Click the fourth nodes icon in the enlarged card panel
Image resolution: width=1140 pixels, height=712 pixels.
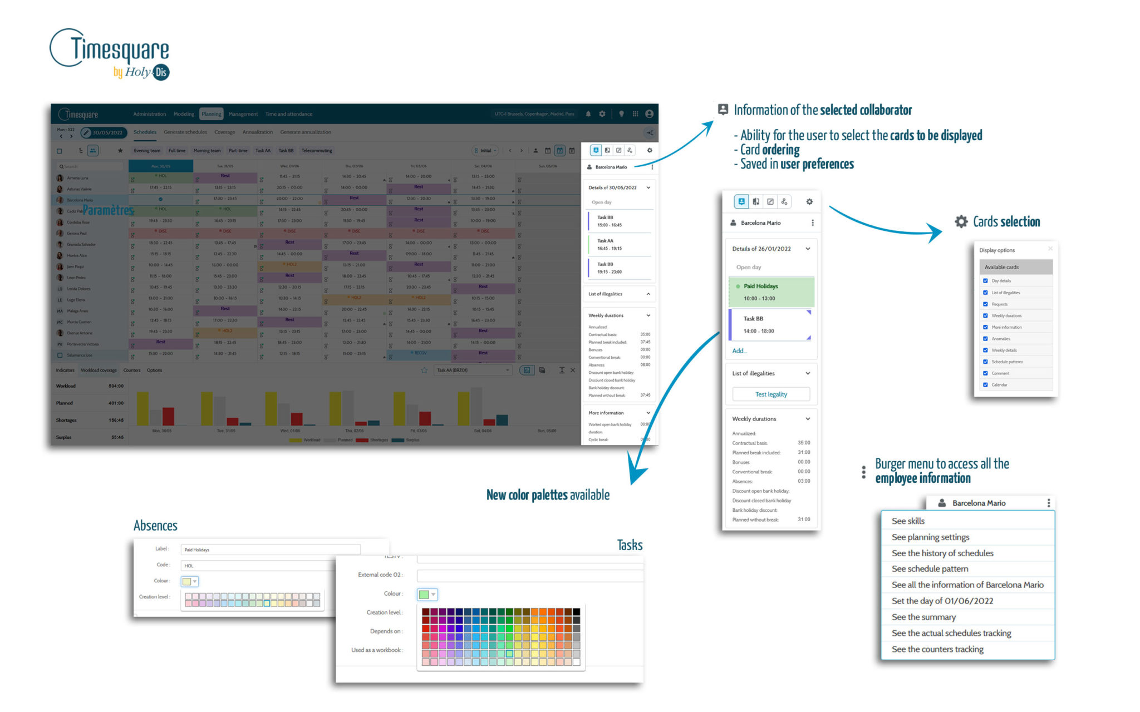tap(784, 201)
